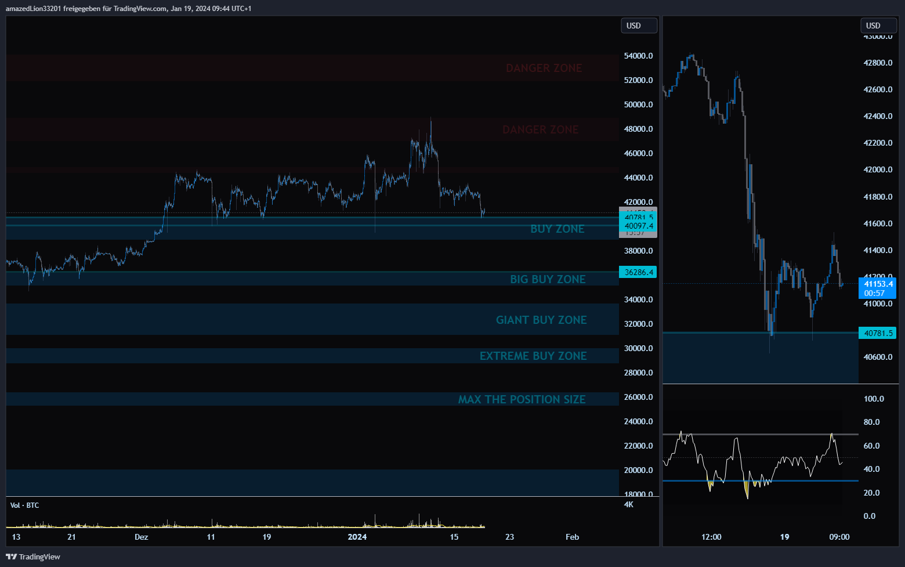Click the 41153.4 current price tag

[x=878, y=284]
